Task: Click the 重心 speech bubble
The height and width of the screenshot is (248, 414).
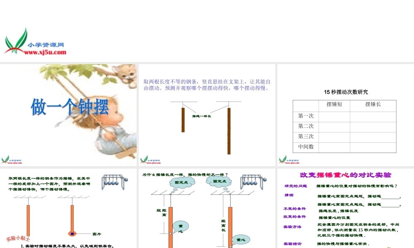Action: point(181,227)
